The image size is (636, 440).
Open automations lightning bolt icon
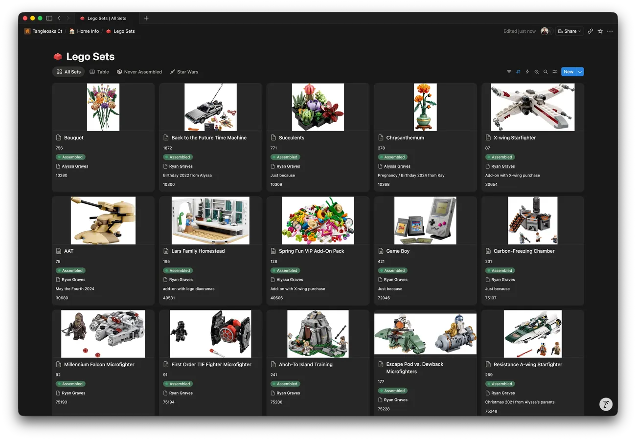coord(527,72)
